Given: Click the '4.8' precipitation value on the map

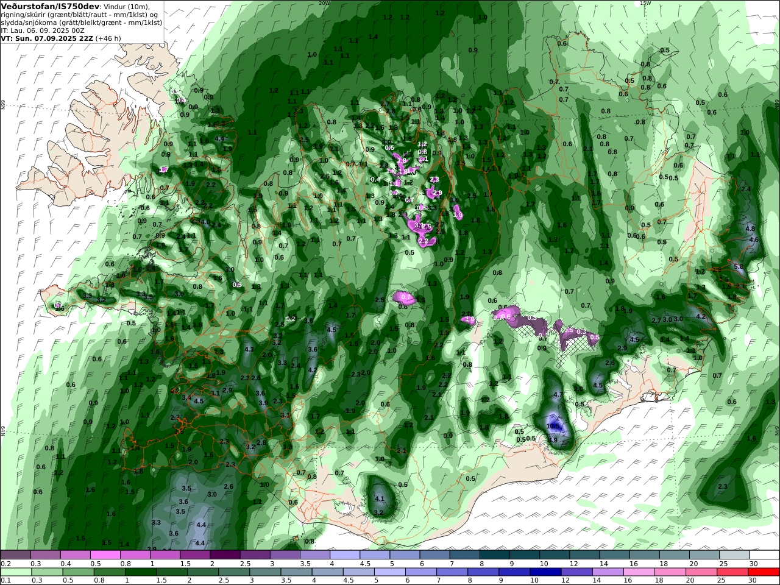Looking at the screenshot, I should pos(751,229).
